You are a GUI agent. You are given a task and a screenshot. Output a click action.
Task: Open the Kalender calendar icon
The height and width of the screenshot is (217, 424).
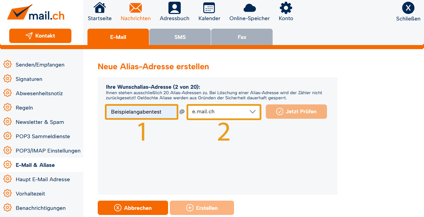pos(209,8)
